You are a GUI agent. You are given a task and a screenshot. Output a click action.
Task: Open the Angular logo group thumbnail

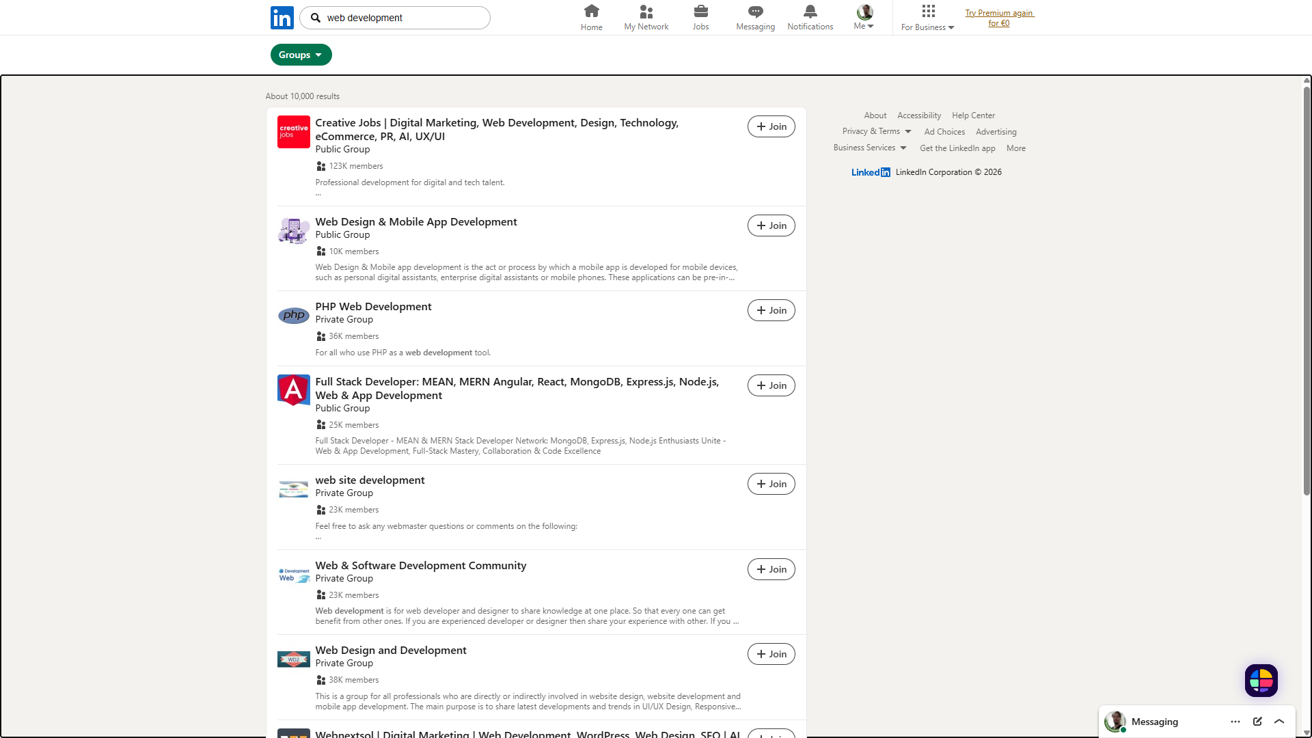(x=294, y=391)
